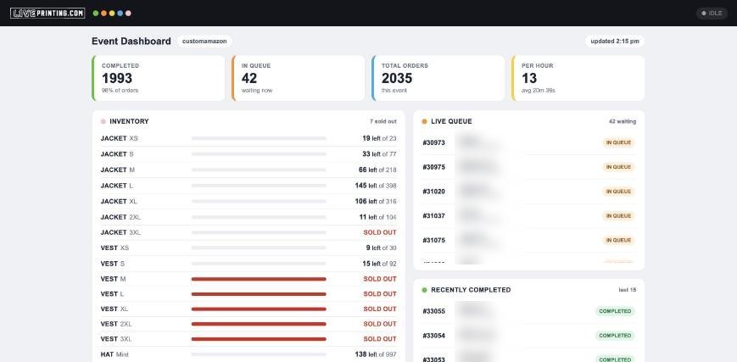This screenshot has height=362, width=737.
Task: Click 66 left of 218 value
Action: pyautogui.click(x=377, y=170)
